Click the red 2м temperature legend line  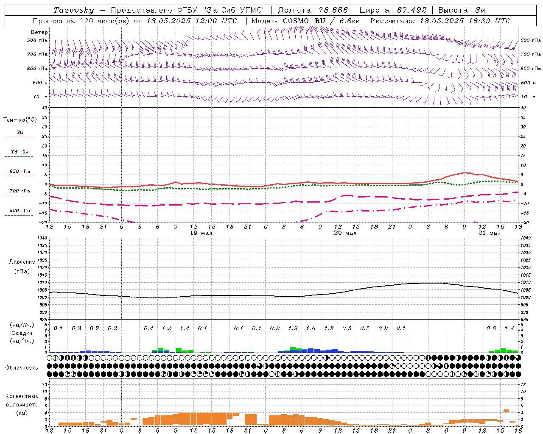[20, 137]
